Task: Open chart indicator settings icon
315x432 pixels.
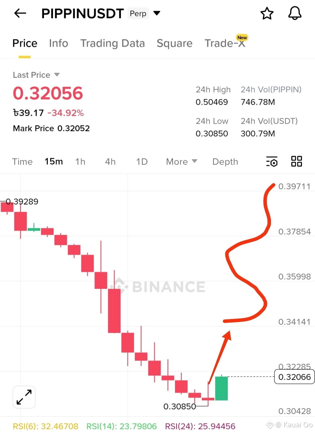Action: coord(272,161)
